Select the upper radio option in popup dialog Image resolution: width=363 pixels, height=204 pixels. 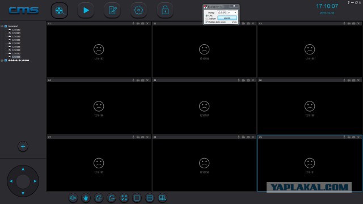pyautogui.click(x=206, y=15)
